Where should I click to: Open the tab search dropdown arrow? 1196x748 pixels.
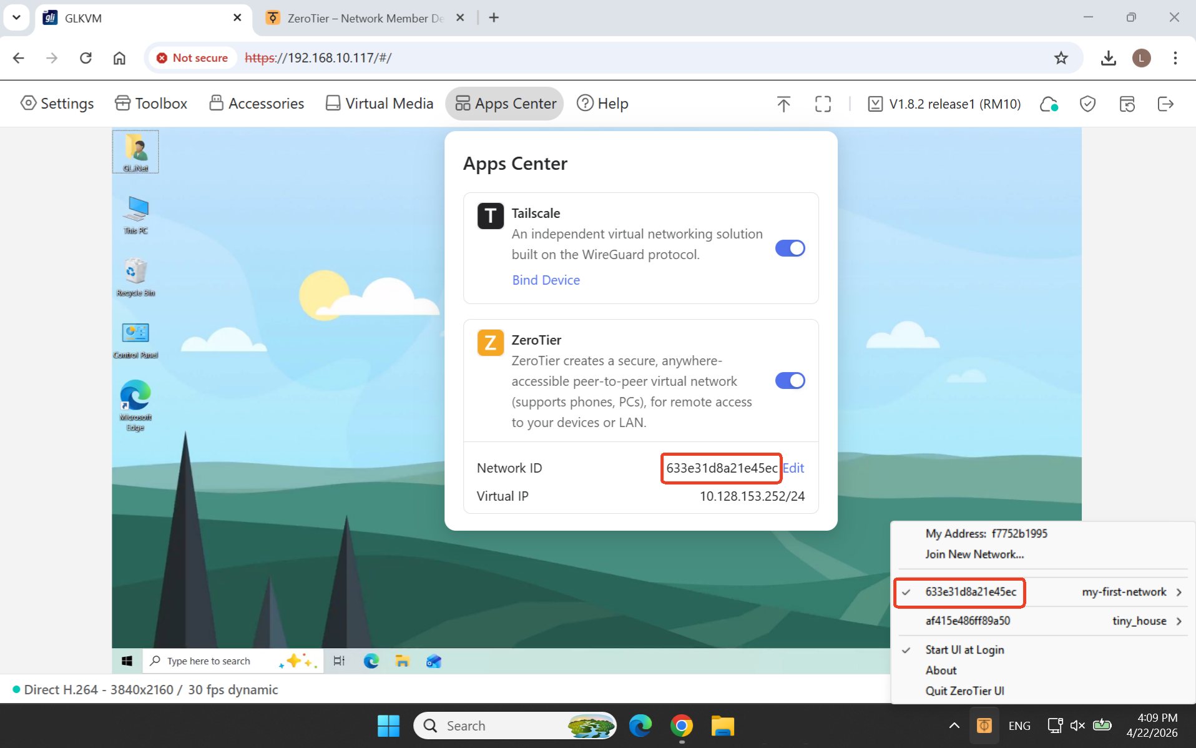click(17, 17)
